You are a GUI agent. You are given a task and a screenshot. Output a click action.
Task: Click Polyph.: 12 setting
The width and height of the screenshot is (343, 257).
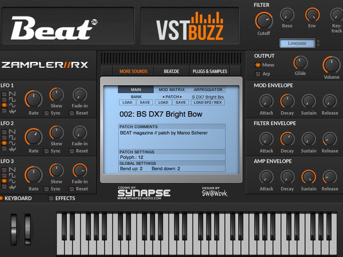131,157
